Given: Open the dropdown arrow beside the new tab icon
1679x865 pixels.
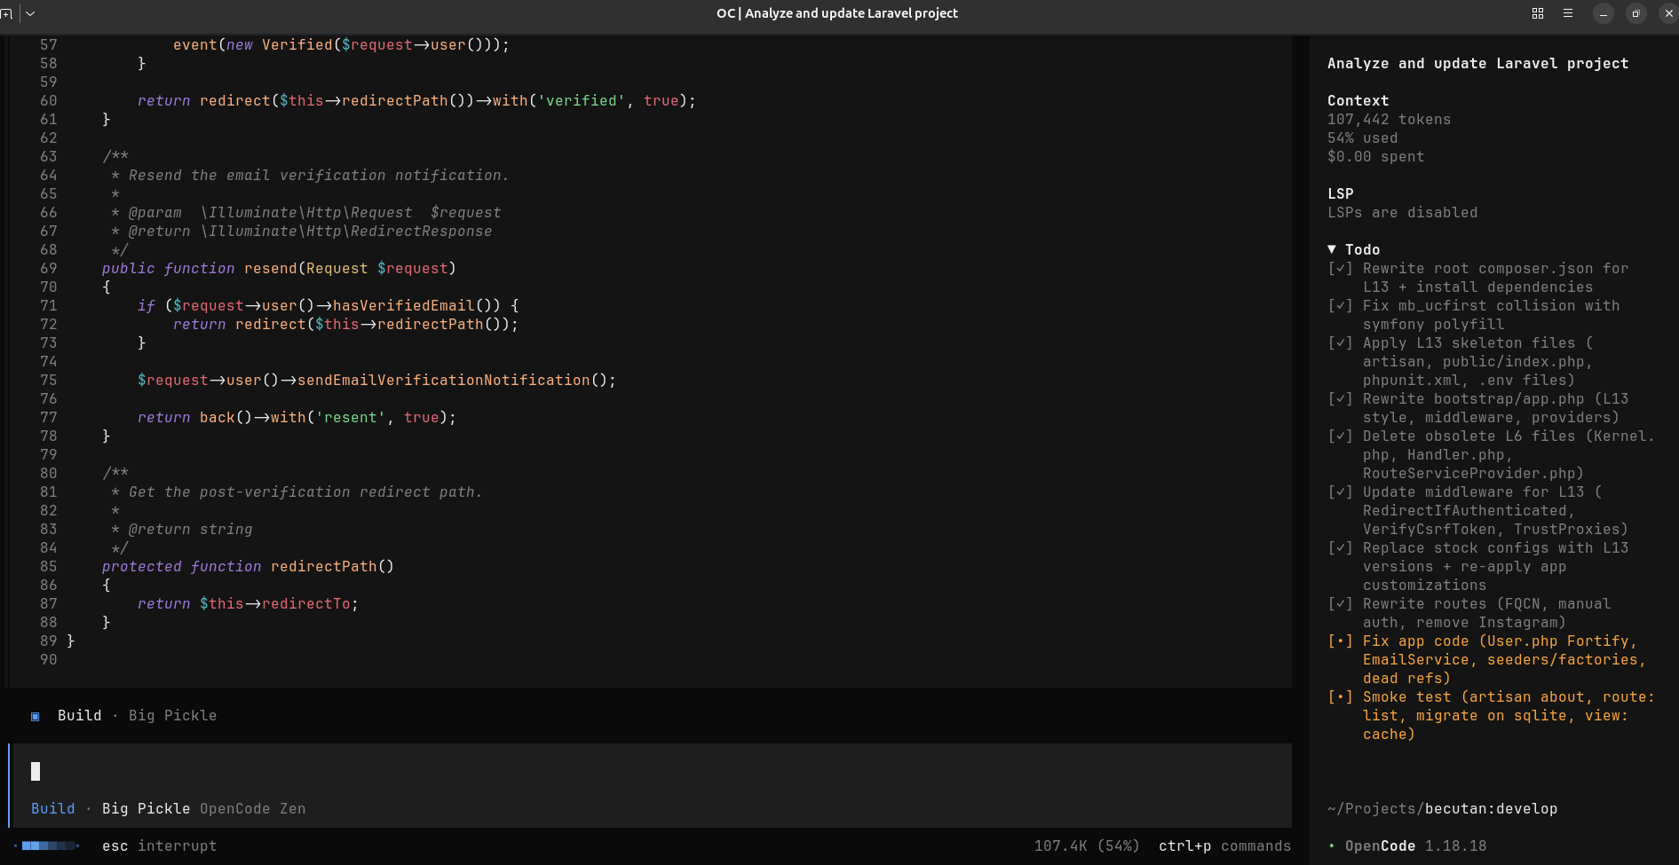Looking at the screenshot, I should (30, 13).
